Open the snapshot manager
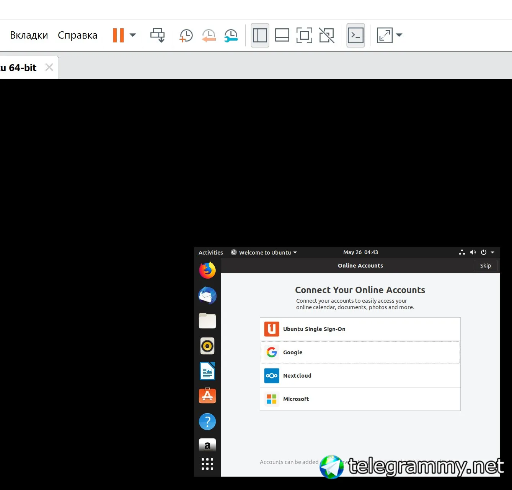This screenshot has width=512, height=490. click(231, 35)
